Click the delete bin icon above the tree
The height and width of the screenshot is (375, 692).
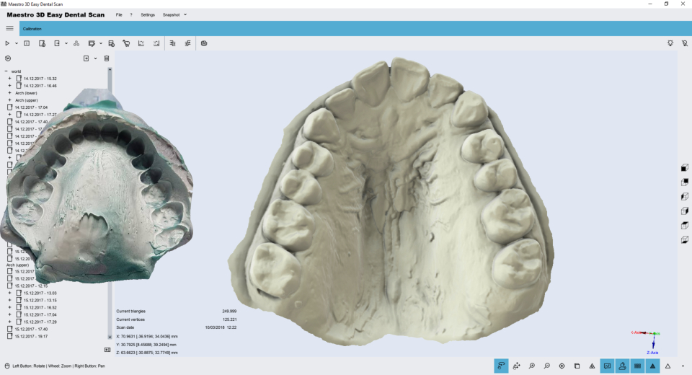pos(107,58)
